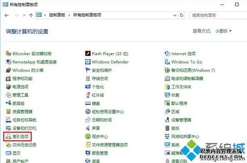Open the 电话和调制解调器 icon
The width and height of the screenshot is (247, 163).
point(167,78)
